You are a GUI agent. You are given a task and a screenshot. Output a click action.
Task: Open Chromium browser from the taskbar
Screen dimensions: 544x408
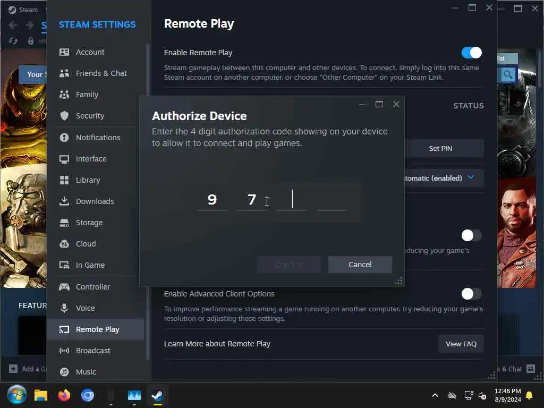pos(88,395)
